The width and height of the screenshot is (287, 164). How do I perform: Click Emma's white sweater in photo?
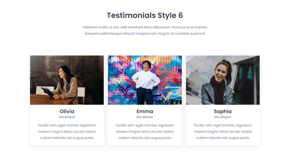click(146, 80)
